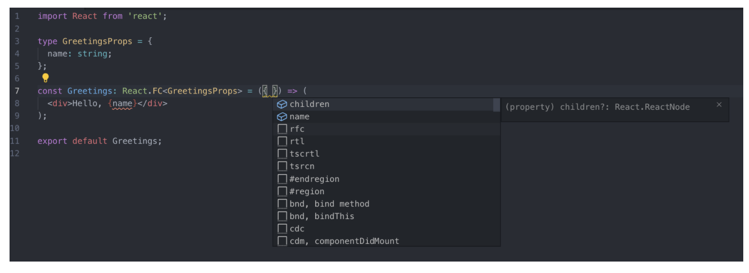Viewport: 749px width, 273px height.
Task: Close the children property details popup
Action: pos(719,105)
